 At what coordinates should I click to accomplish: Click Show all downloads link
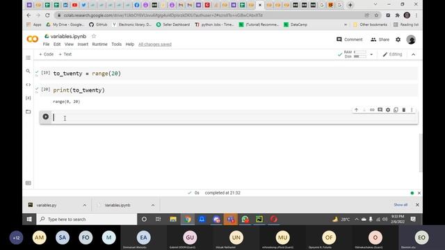point(400,205)
